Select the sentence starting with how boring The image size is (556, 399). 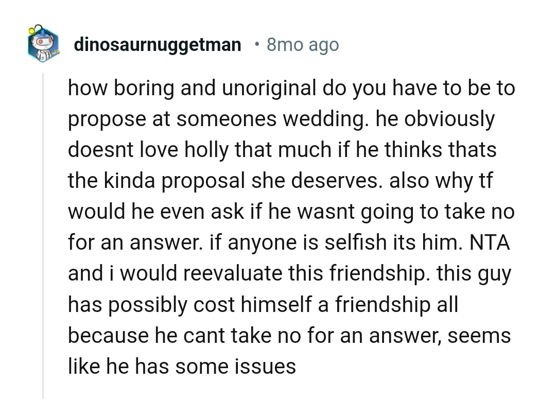tap(288, 88)
